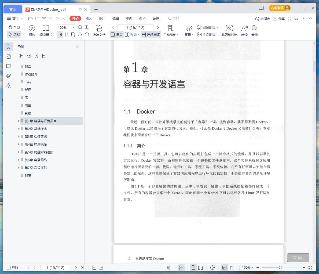
Task: Go to the next page arrow in toolbar
Action: click(158, 27)
